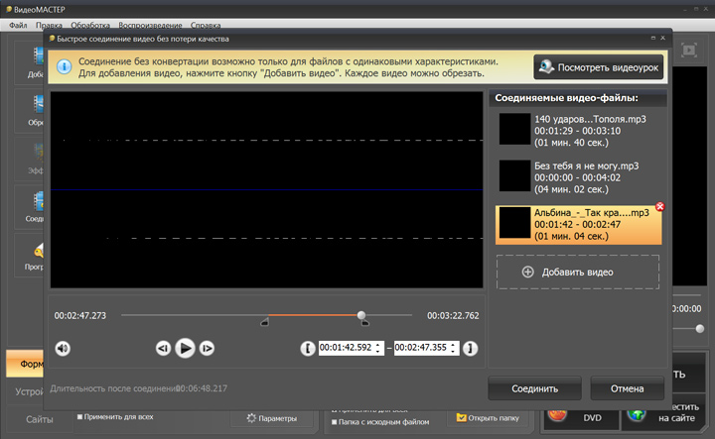Open the Справка menu
715x439 pixels.
coord(206,25)
